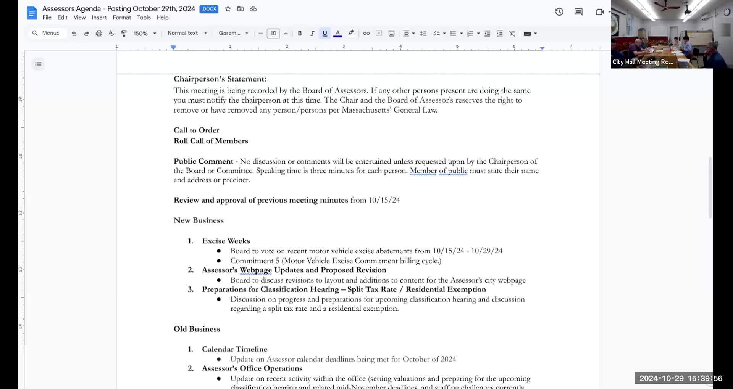
Task: Show the document outline panel
Action: tap(38, 64)
